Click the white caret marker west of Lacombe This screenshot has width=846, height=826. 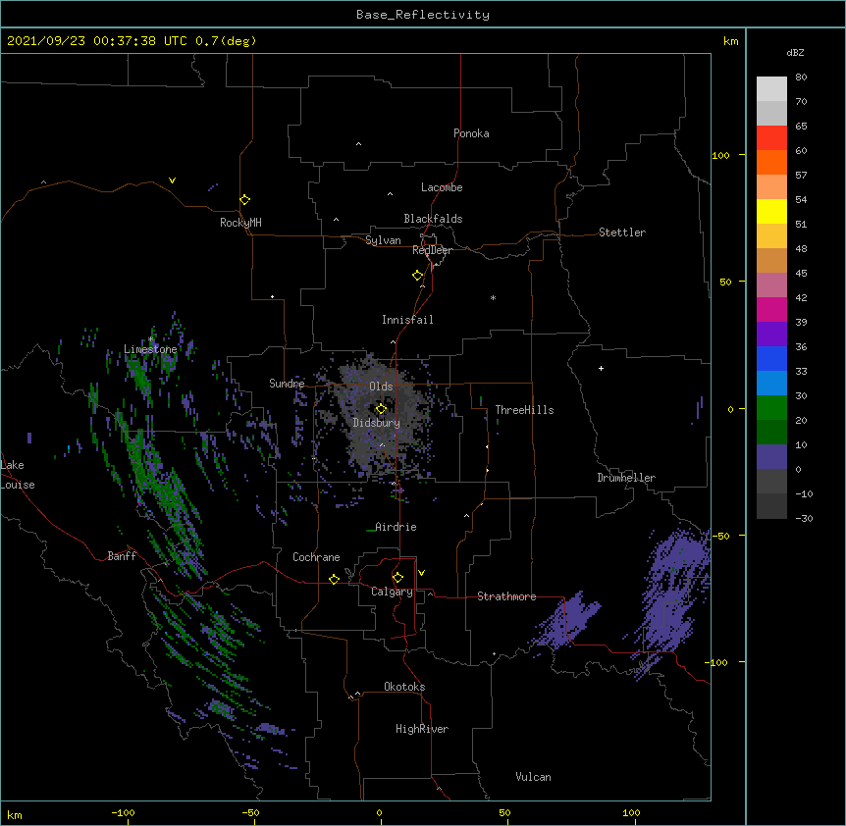click(390, 194)
